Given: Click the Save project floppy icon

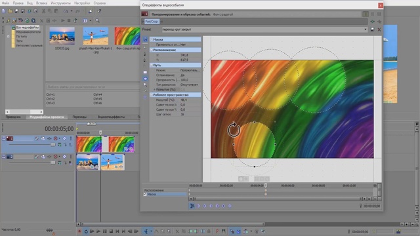Looking at the screenshot, I should click(16, 11).
